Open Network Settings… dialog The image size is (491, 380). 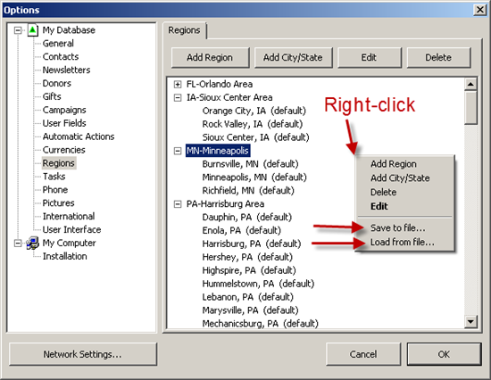coord(83,354)
